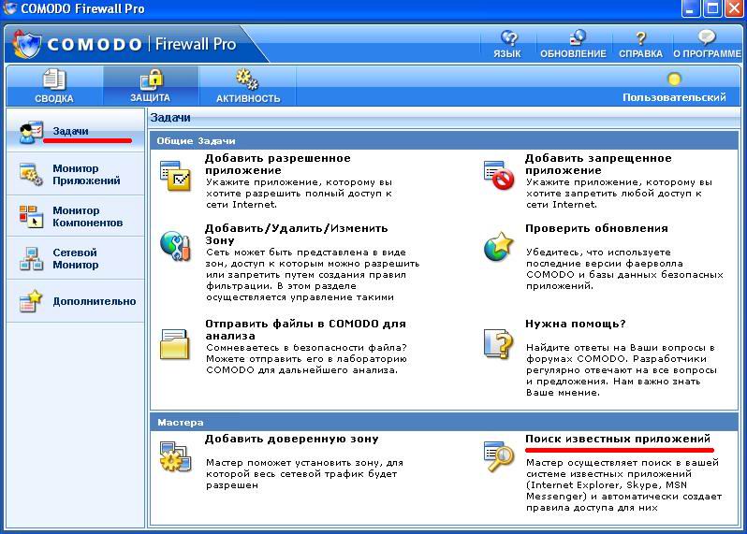
Task: Click the Дополнительно star icon
Action: 32,301
